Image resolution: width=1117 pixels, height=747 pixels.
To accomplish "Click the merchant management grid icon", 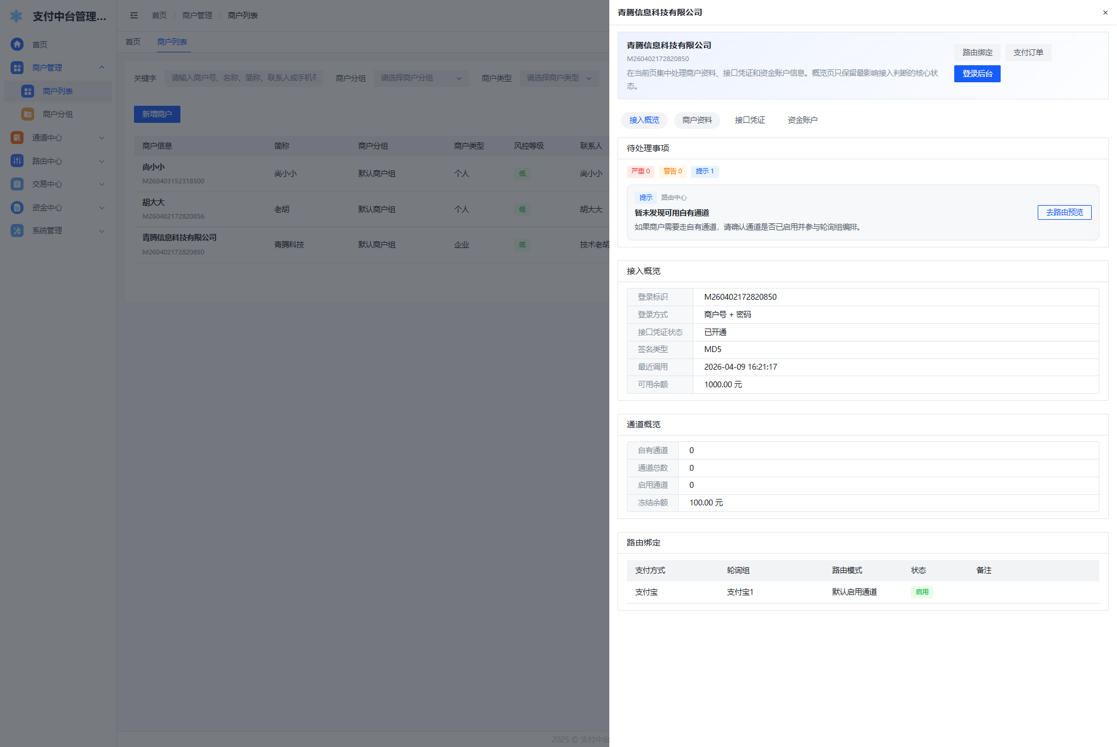I will click(17, 68).
